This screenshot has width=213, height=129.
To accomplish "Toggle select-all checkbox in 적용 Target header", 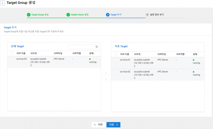I will click(x=116, y=54).
